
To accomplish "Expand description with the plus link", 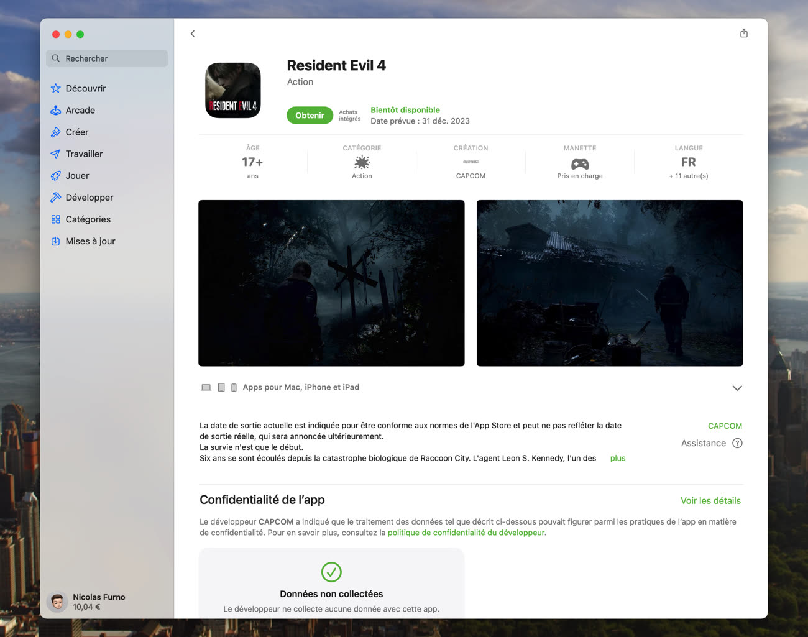I will point(618,458).
